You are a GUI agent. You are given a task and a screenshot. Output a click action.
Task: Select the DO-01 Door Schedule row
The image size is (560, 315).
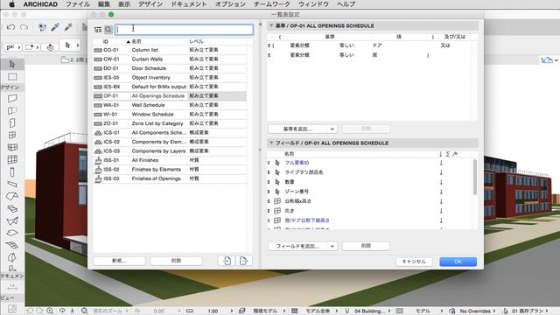coord(170,68)
